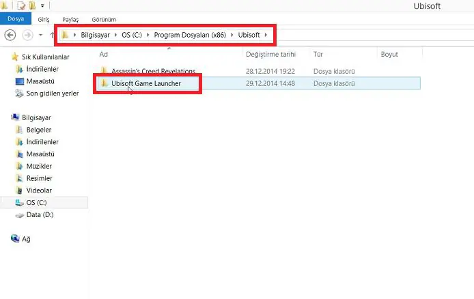Switch to the Görünüm tab
The height and width of the screenshot is (299, 474).
[104, 19]
